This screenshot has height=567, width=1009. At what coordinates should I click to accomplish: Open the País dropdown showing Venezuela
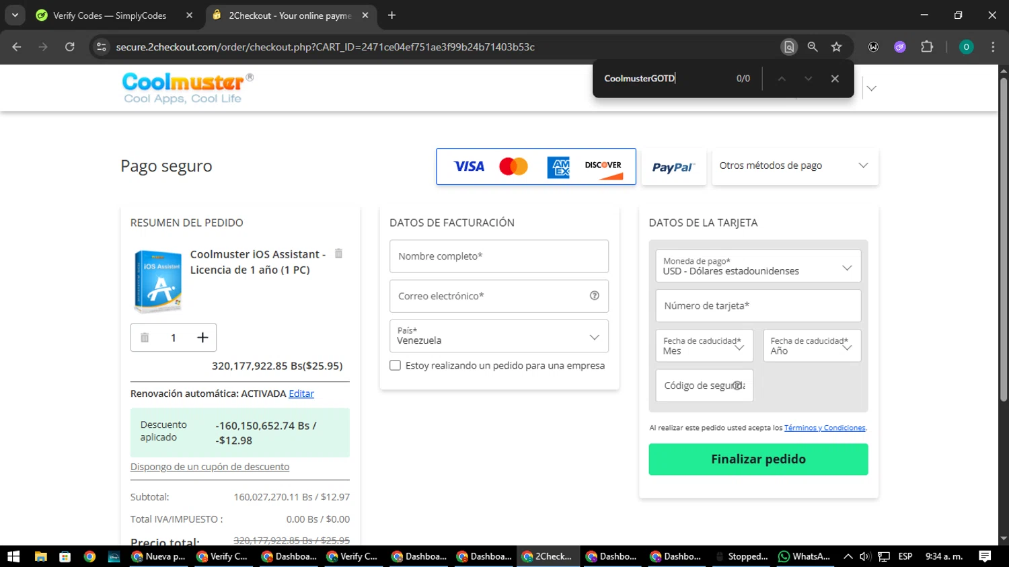(499, 336)
